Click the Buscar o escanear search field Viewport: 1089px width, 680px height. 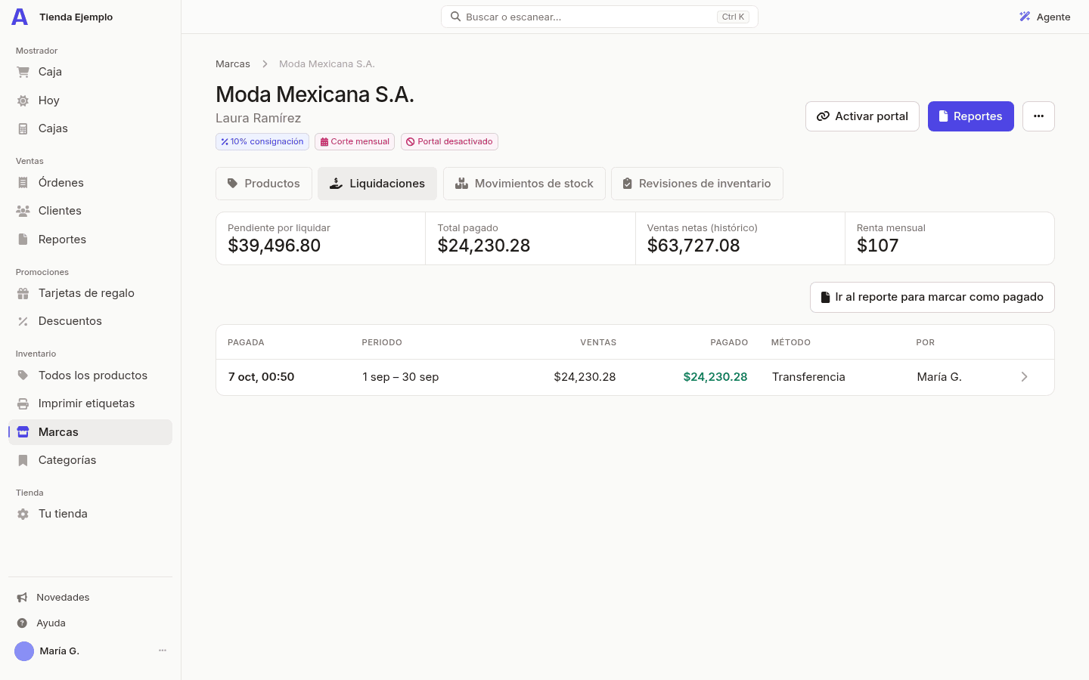600,17
